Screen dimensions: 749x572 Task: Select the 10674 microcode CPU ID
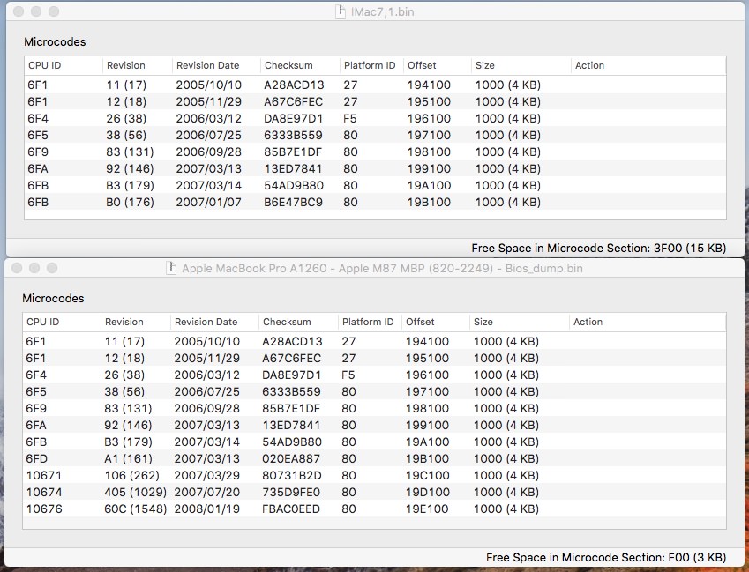pos(44,492)
